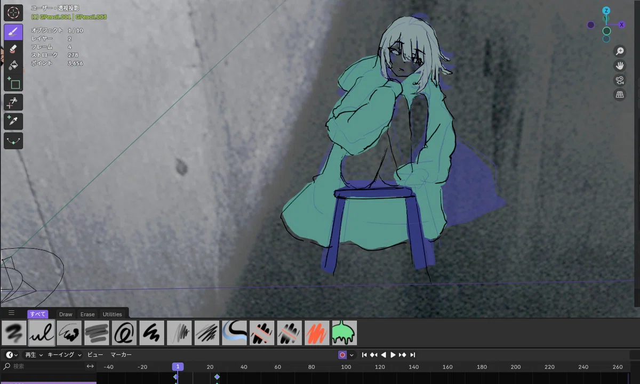640x384 pixels.
Task: Jump to the previous keyframe
Action: 374,355
